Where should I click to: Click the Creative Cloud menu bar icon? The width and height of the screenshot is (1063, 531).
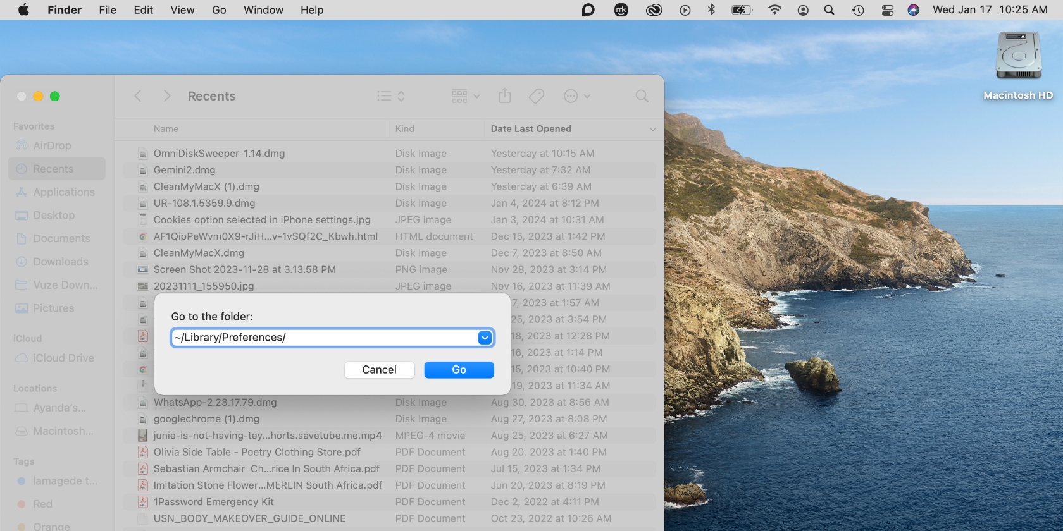(654, 9)
